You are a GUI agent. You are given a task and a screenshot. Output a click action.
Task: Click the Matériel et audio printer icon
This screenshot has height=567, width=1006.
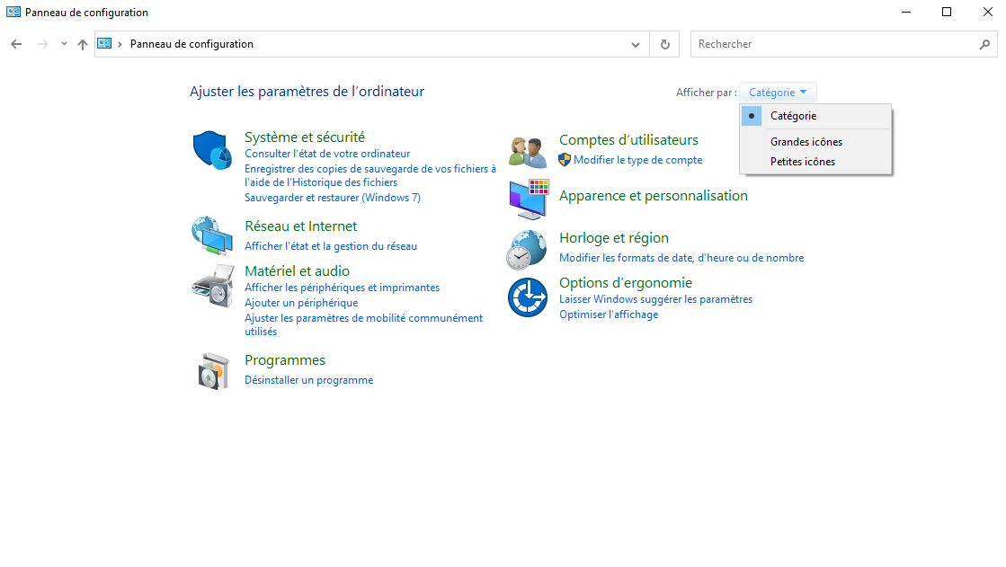pyautogui.click(x=212, y=286)
